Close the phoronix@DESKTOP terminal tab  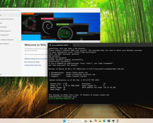pyautogui.click(x=70, y=45)
